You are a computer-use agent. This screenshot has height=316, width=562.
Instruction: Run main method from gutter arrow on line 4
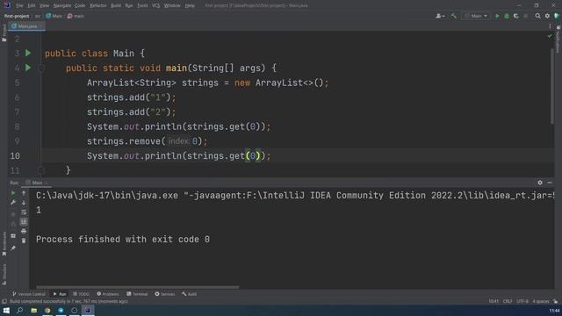tap(28, 68)
